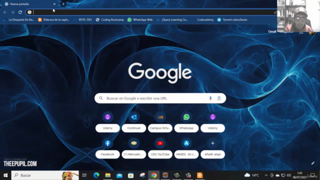Open File Explorer from taskbar
The height and width of the screenshot is (180, 320).
tap(108, 175)
